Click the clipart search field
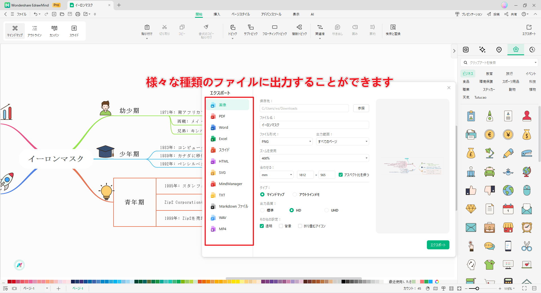Viewport: 541px width, 293px height. tap(499, 63)
